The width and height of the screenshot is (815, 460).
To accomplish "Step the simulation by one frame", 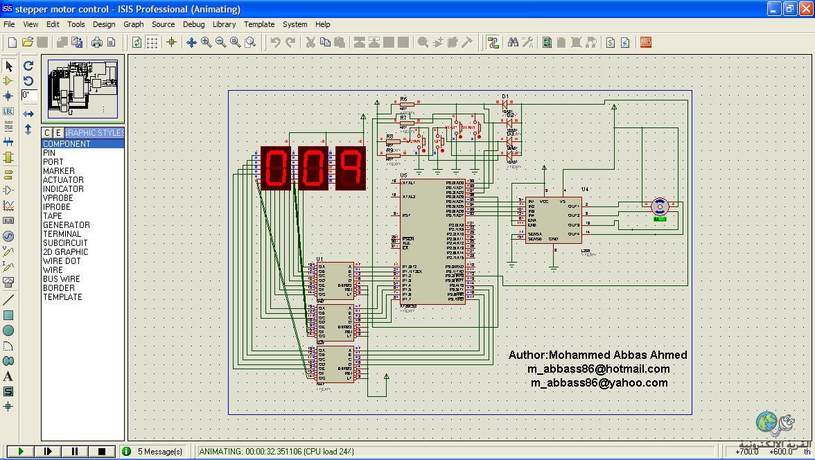I will pyautogui.click(x=47, y=451).
